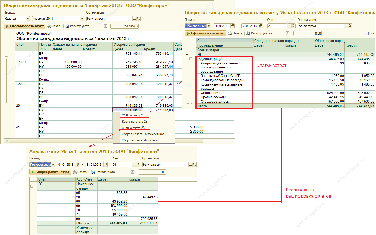Click ellipsis button of Счет field in Анализ счета 26
This screenshot has width=376, height=235.
pyautogui.click(x=134, y=165)
